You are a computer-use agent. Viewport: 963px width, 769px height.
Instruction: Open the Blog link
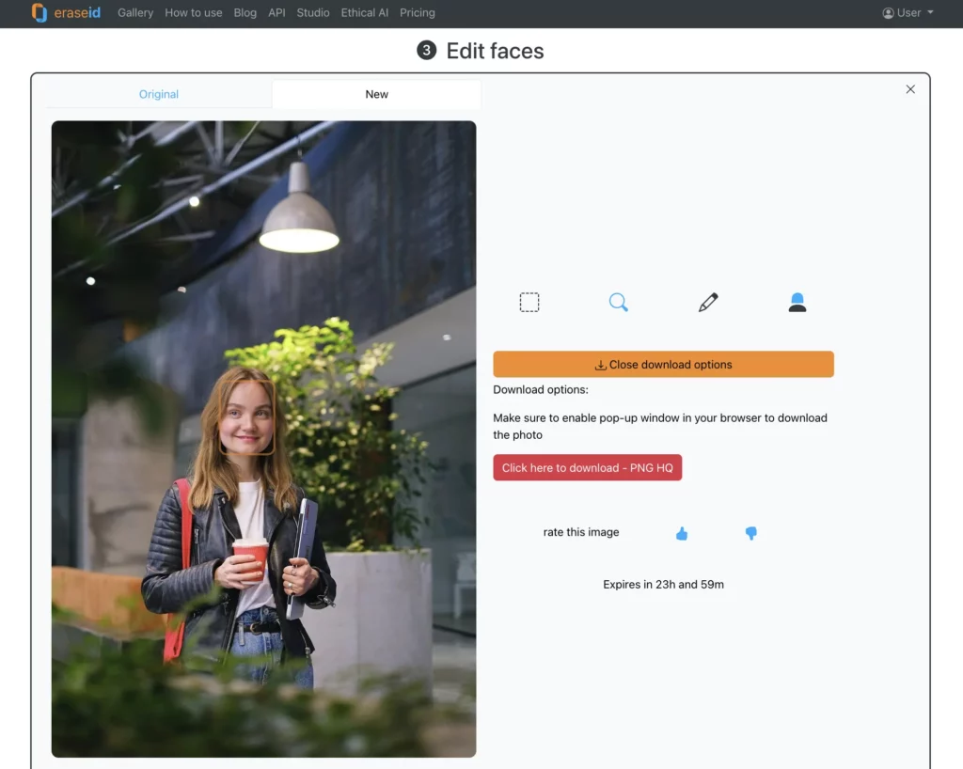tap(245, 13)
